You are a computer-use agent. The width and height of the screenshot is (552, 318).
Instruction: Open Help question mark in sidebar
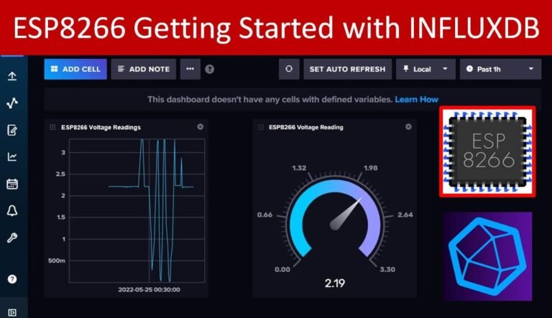click(12, 279)
